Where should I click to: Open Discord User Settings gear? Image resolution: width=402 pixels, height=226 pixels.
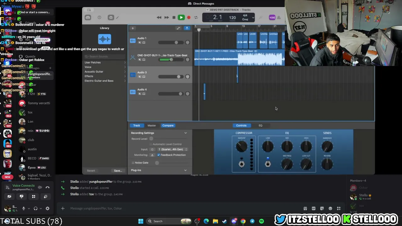click(x=47, y=208)
